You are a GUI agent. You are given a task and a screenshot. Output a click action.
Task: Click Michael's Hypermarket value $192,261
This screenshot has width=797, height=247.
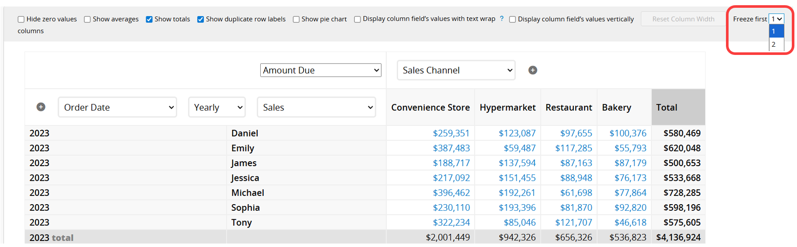517,192
